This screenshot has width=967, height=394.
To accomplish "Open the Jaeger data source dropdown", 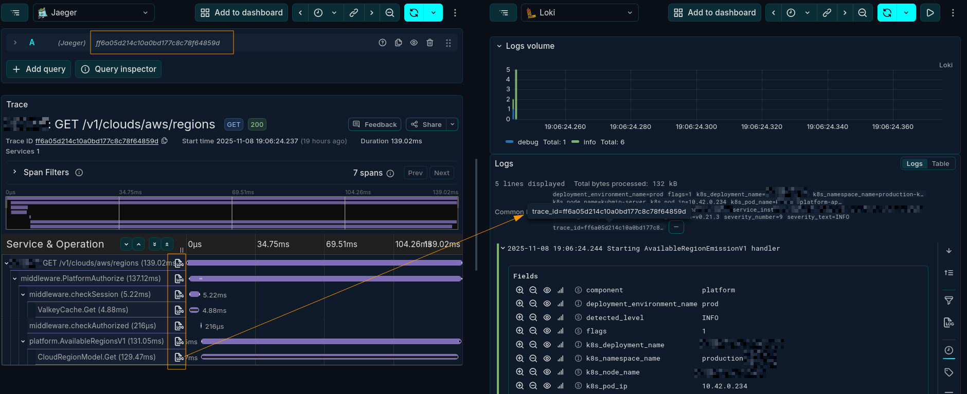I will pos(94,12).
